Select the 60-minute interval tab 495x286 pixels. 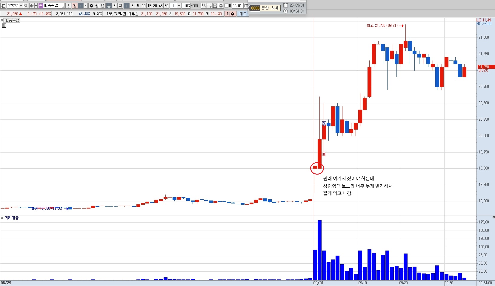[166, 6]
